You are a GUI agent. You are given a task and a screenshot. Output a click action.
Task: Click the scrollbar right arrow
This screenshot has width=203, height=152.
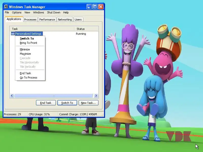point(96,96)
